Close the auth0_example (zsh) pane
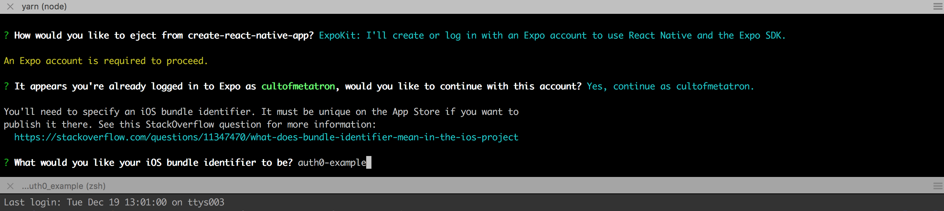This screenshot has height=211, width=944. coord(10,186)
